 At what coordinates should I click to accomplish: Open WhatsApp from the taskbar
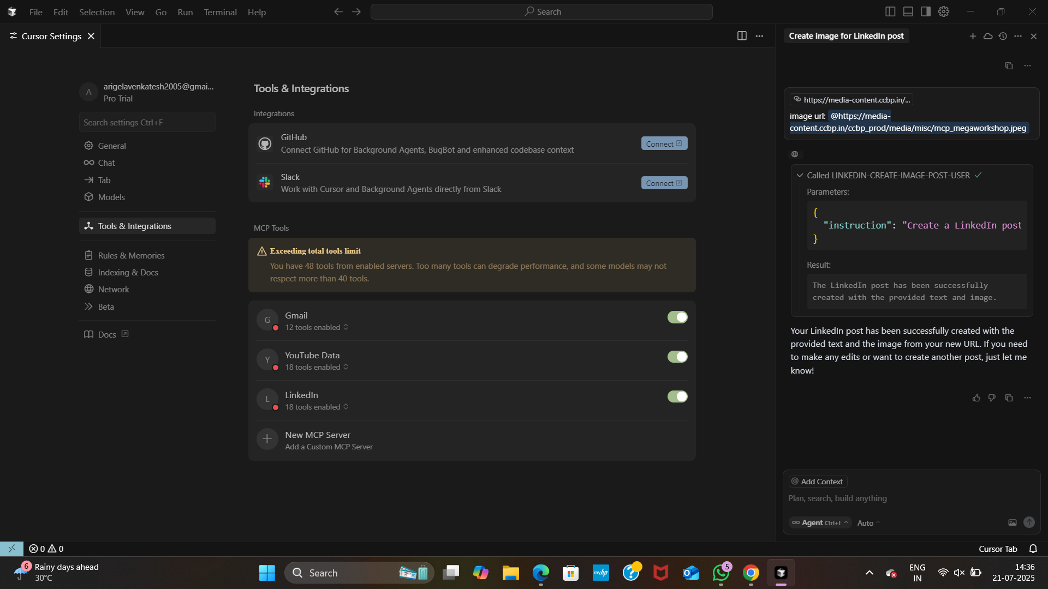(721, 573)
